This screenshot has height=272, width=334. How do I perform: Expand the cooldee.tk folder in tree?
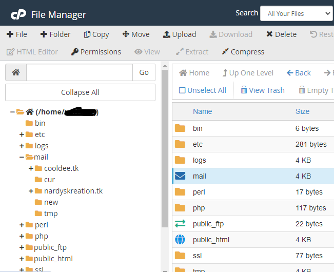31,168
